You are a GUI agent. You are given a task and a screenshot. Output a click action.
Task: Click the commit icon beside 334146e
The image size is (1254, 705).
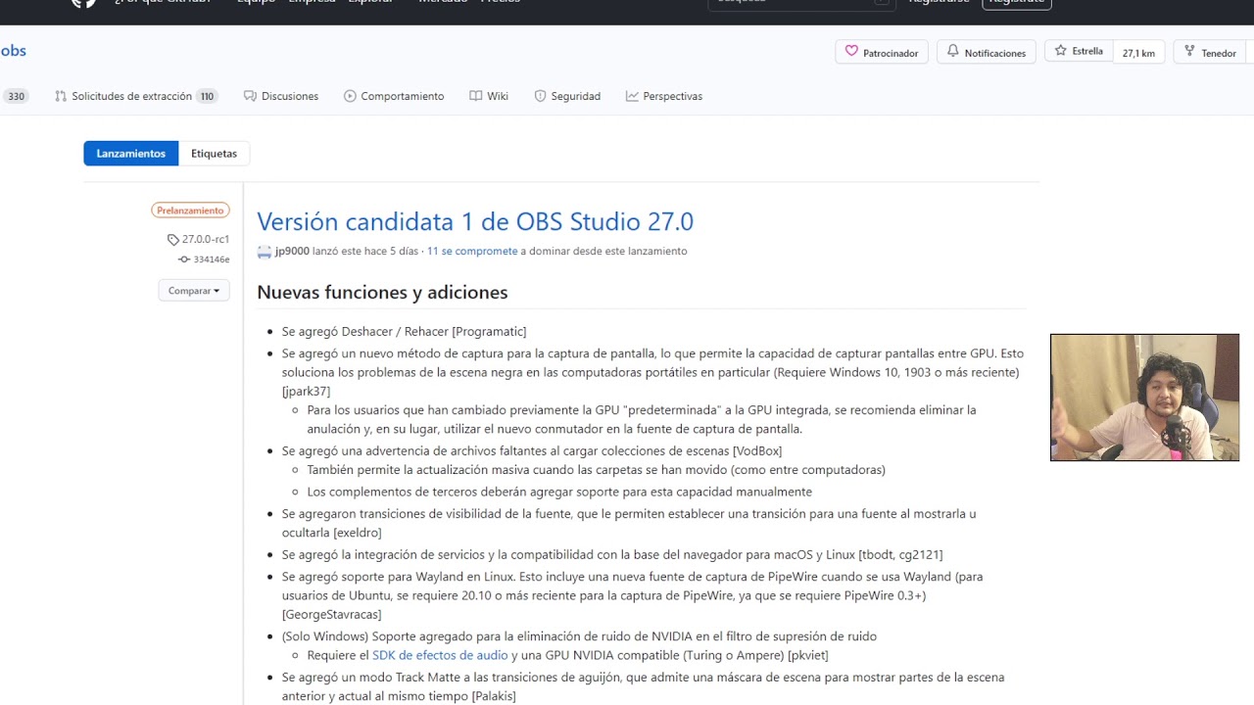184,259
